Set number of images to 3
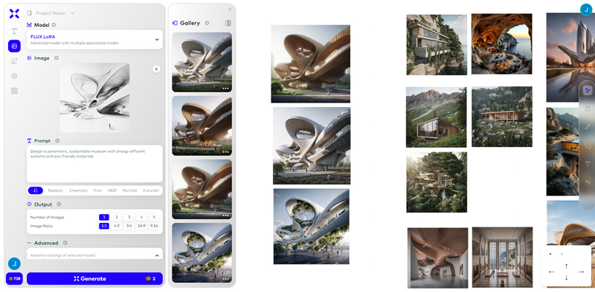Screen dimensions: 595x292 pos(129,217)
